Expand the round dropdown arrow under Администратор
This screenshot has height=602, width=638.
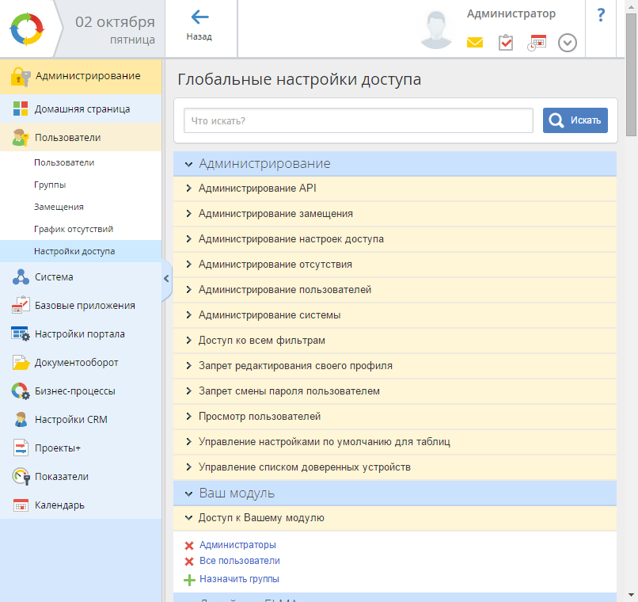(568, 43)
